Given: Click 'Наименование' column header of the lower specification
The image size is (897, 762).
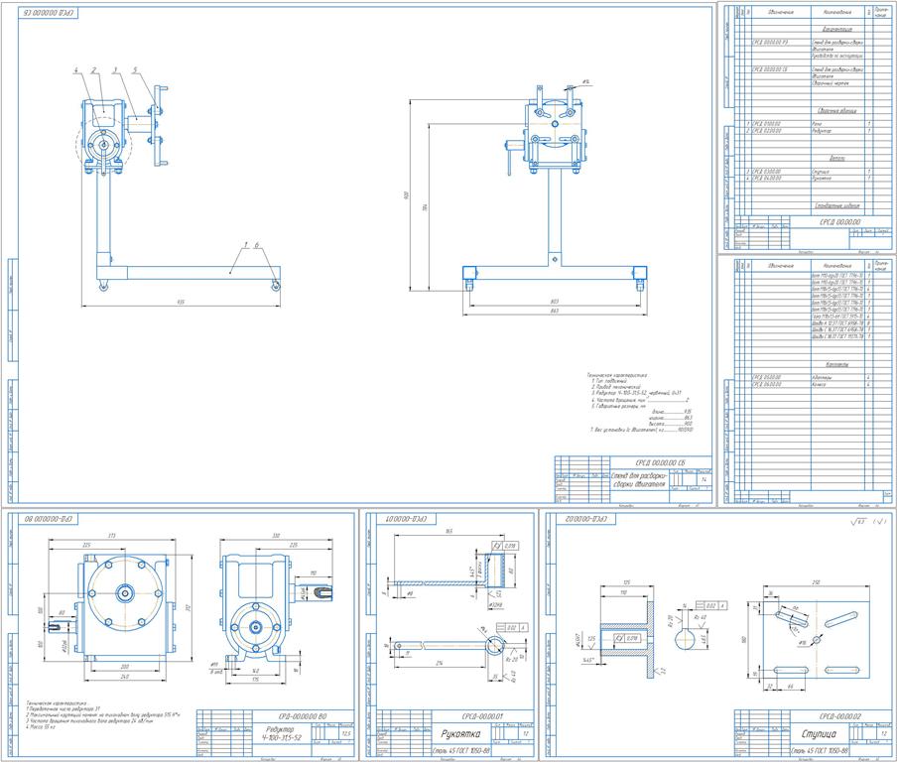Looking at the screenshot, I should tap(837, 266).
